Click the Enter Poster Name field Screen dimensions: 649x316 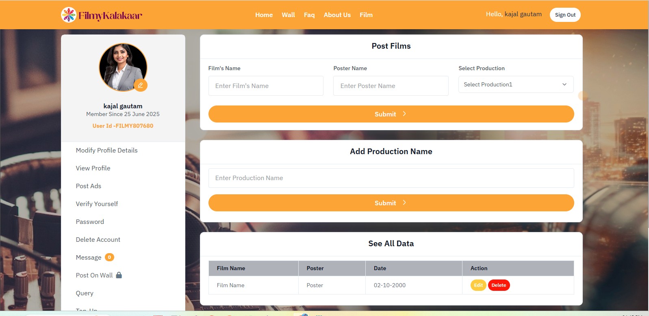pos(391,86)
